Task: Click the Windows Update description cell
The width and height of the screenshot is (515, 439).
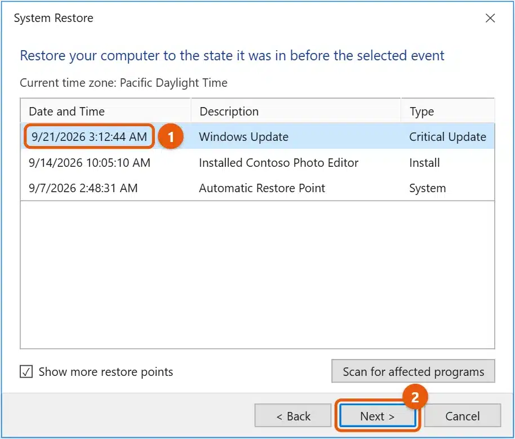Action: 244,136
